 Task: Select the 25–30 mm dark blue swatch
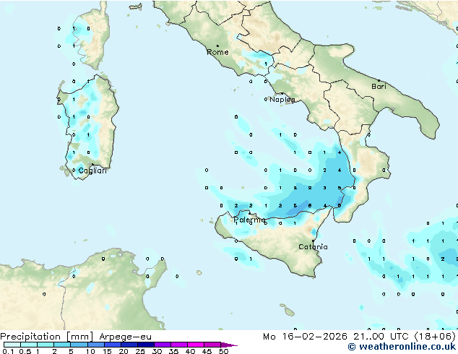coord(145,345)
